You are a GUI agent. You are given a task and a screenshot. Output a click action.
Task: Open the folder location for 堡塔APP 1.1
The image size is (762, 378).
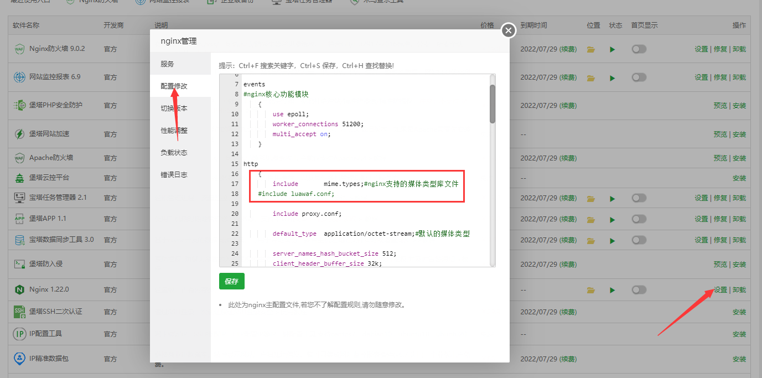click(591, 219)
